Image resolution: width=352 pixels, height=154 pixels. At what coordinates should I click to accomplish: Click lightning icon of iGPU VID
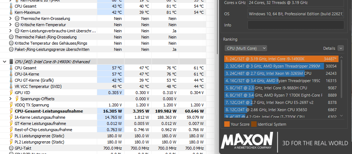point(11,93)
